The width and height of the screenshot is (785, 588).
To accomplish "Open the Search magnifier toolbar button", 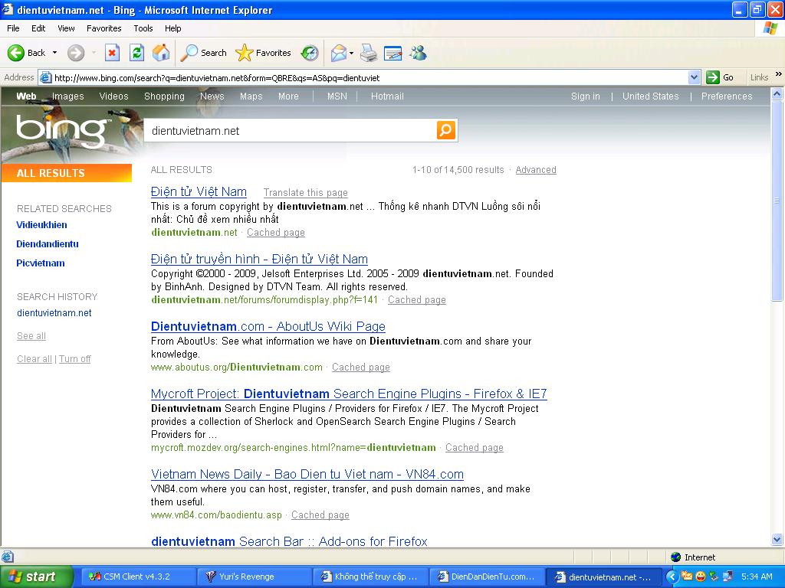I will click(204, 53).
